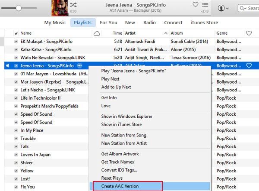The width and height of the screenshot is (259, 191).
Task: Click the checkmark column header
Action: (16, 33)
